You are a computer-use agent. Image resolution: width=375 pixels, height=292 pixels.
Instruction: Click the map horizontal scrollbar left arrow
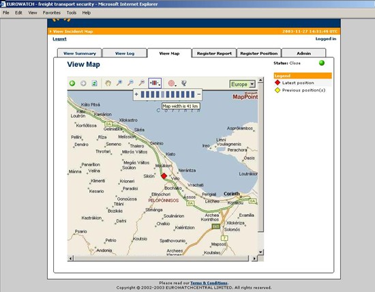70,259
